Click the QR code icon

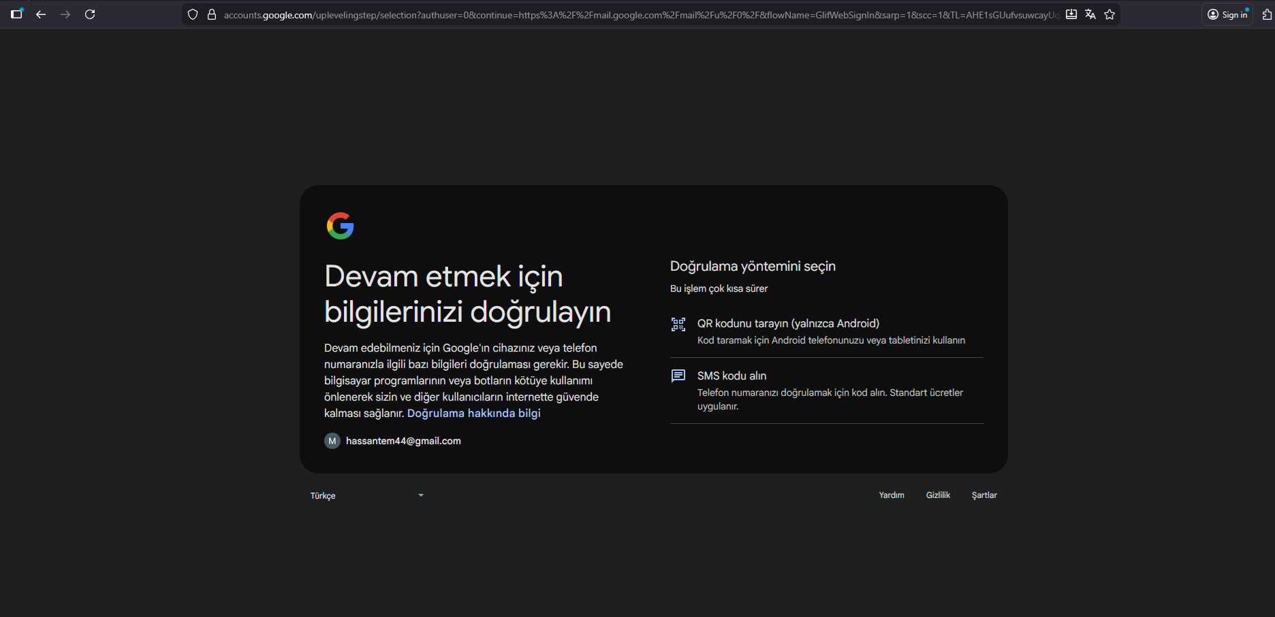click(x=678, y=324)
